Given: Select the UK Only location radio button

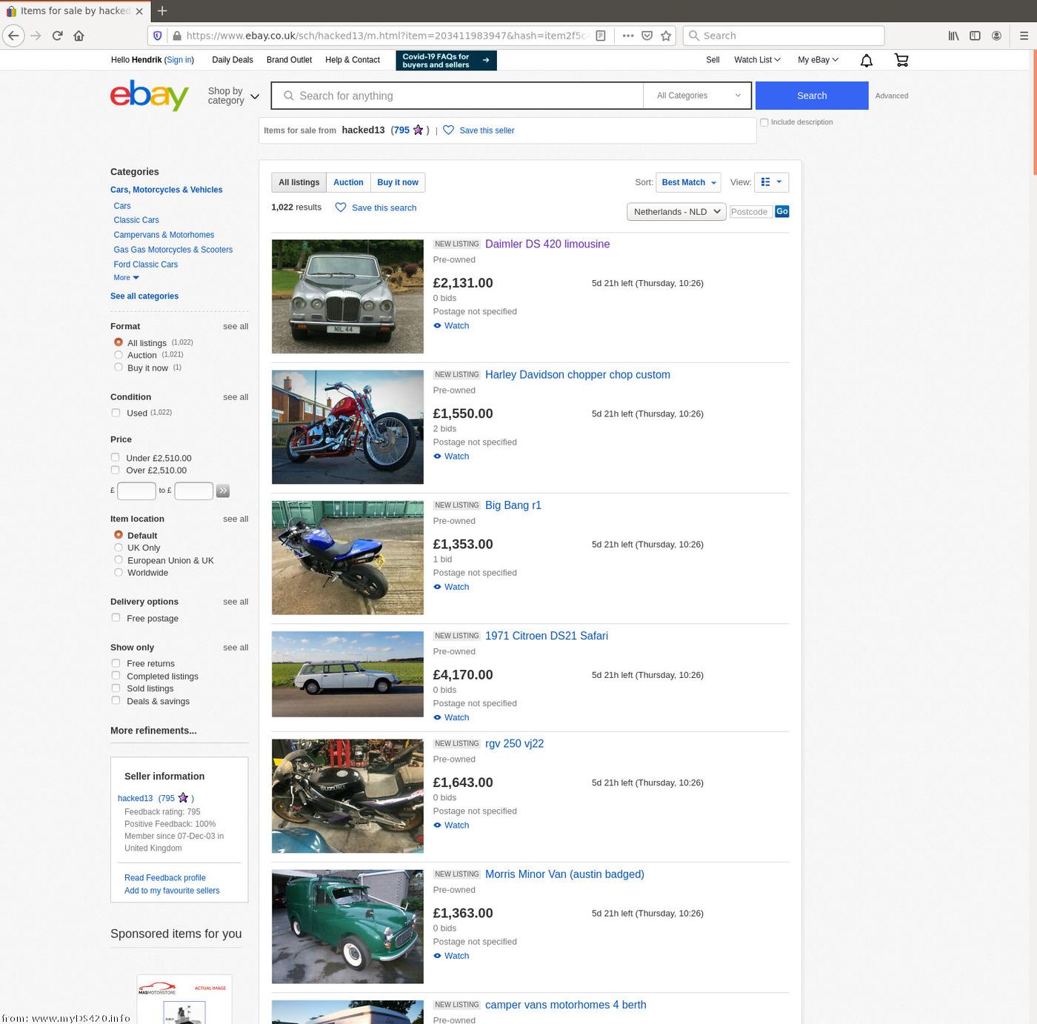Looking at the screenshot, I should (x=119, y=548).
